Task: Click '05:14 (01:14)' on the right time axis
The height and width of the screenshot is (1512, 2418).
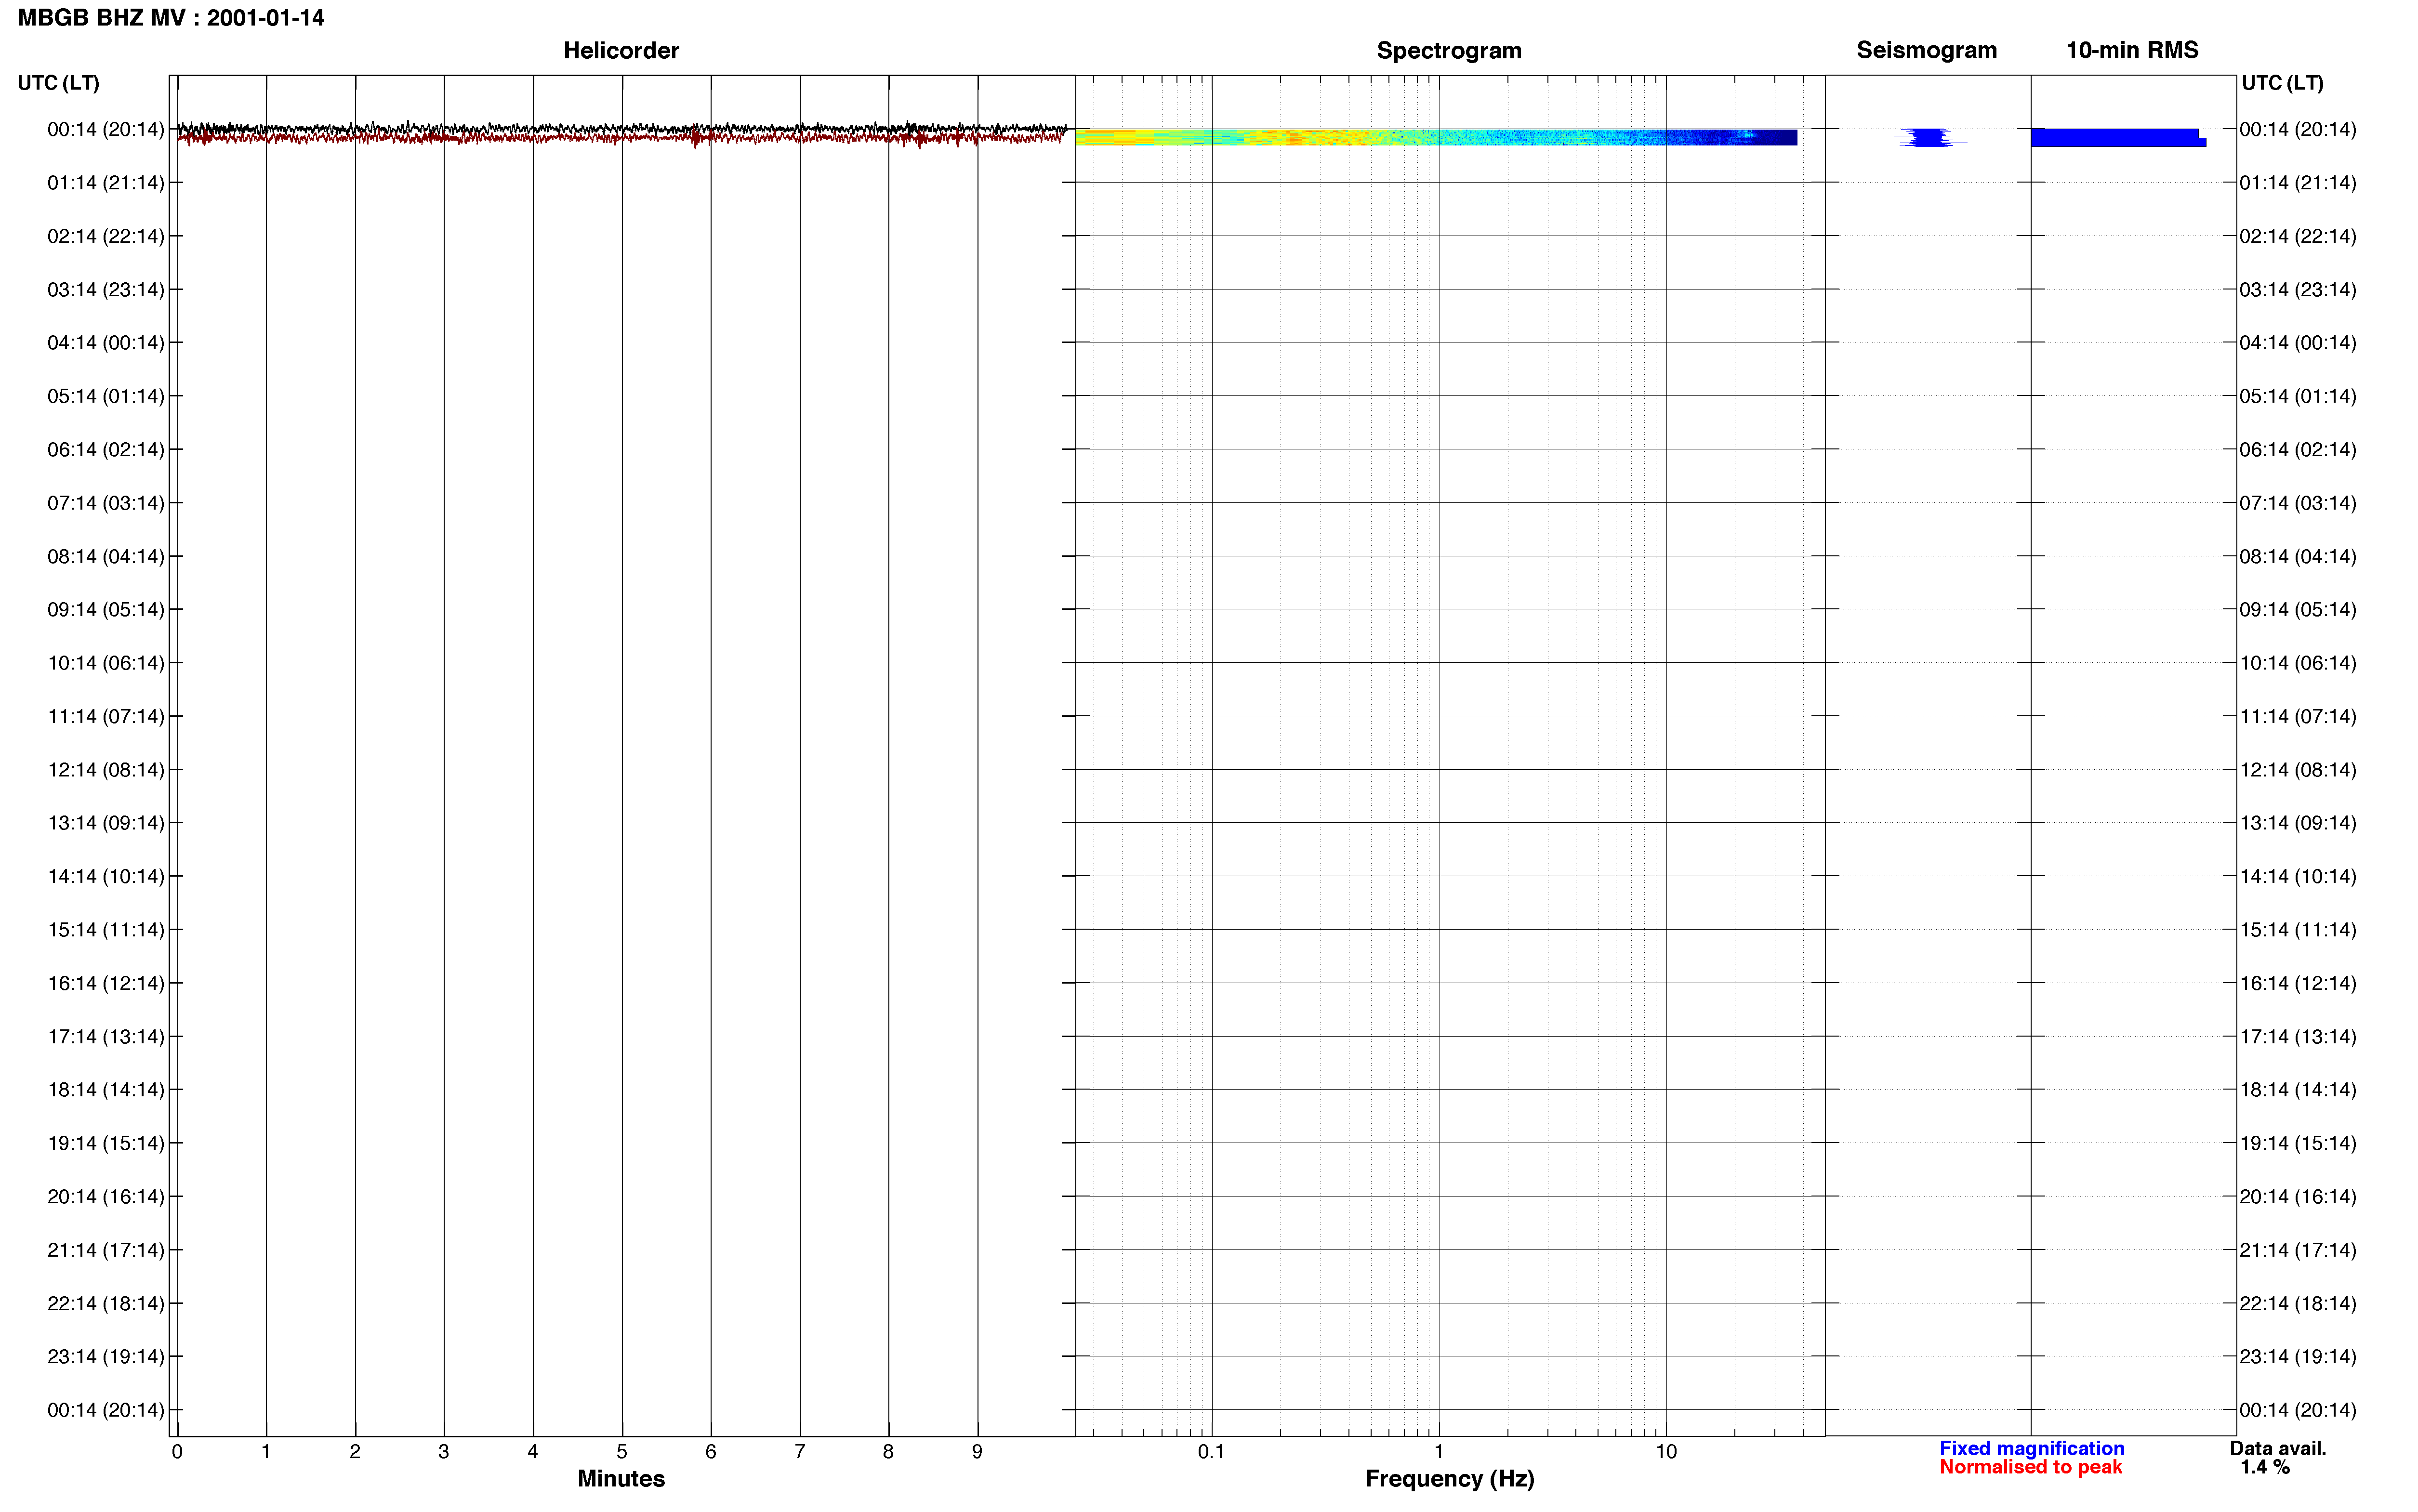Action: point(2298,396)
